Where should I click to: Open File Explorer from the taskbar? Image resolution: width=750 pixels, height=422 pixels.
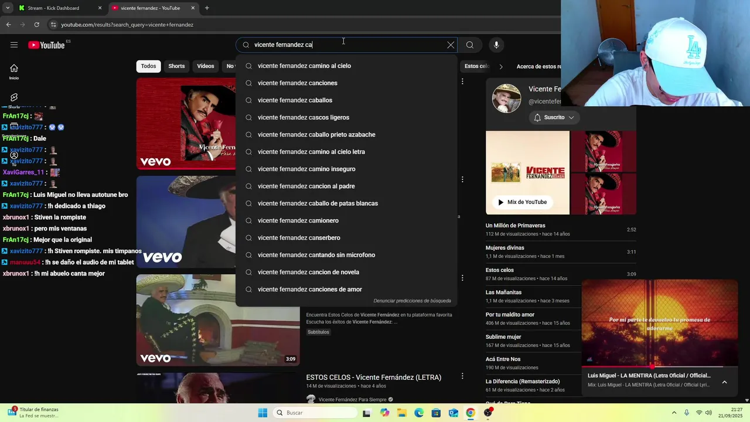click(x=402, y=413)
